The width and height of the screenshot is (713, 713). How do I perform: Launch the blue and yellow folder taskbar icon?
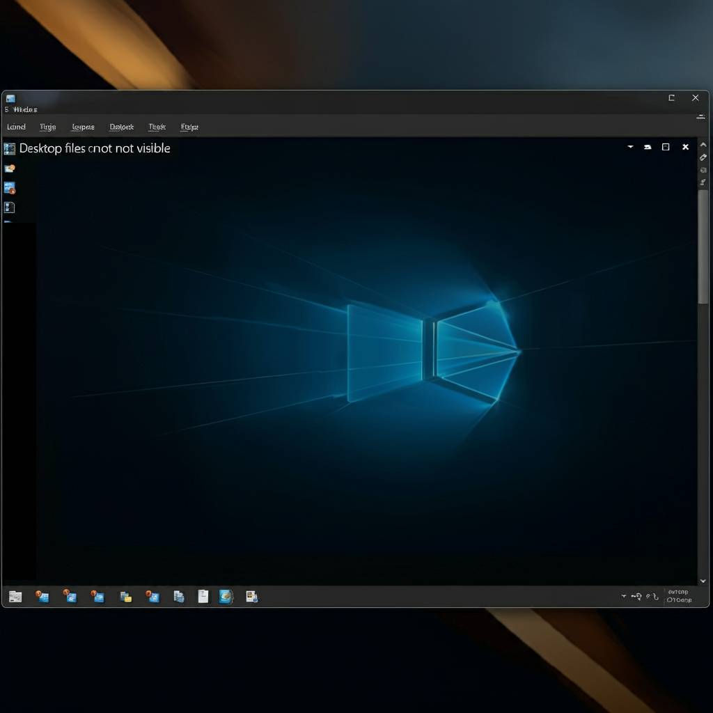click(126, 597)
